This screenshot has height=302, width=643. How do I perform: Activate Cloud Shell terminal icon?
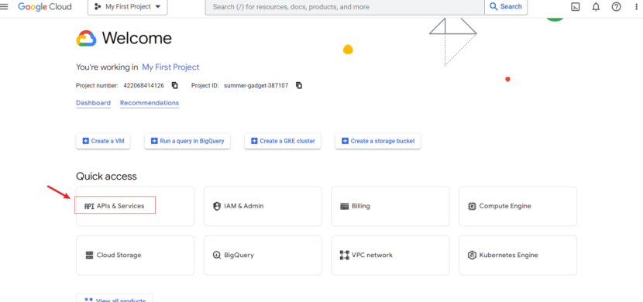(576, 6)
